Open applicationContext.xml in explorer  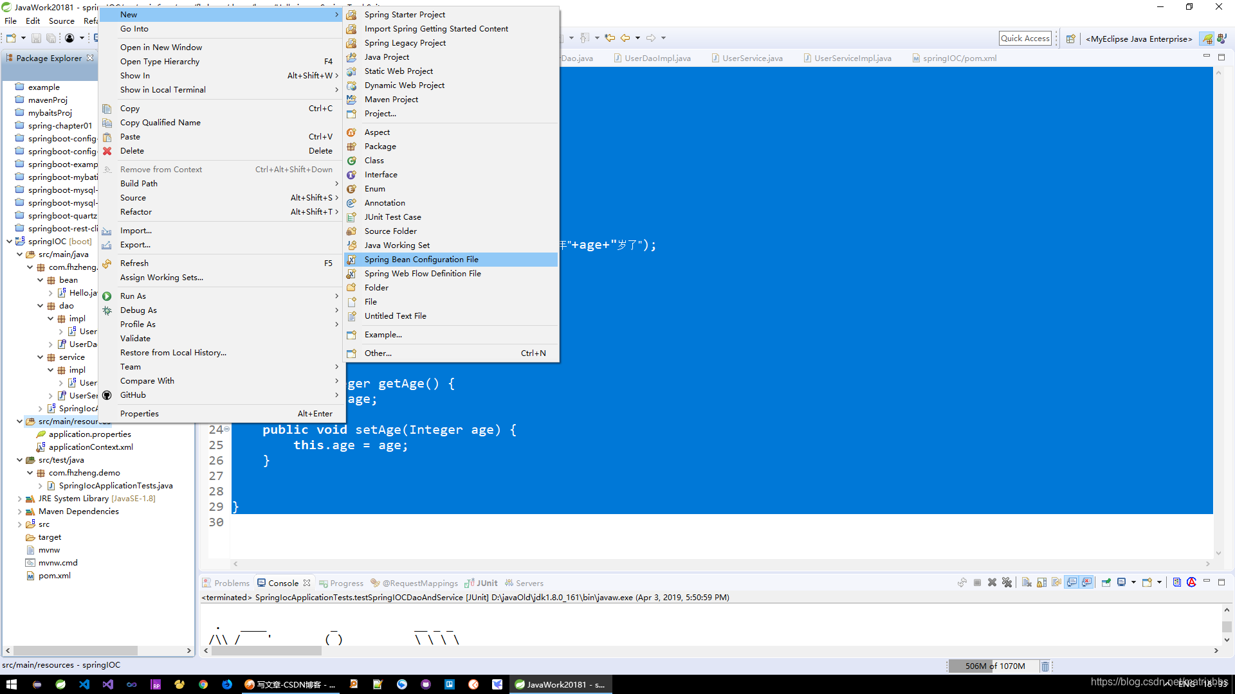click(x=91, y=447)
